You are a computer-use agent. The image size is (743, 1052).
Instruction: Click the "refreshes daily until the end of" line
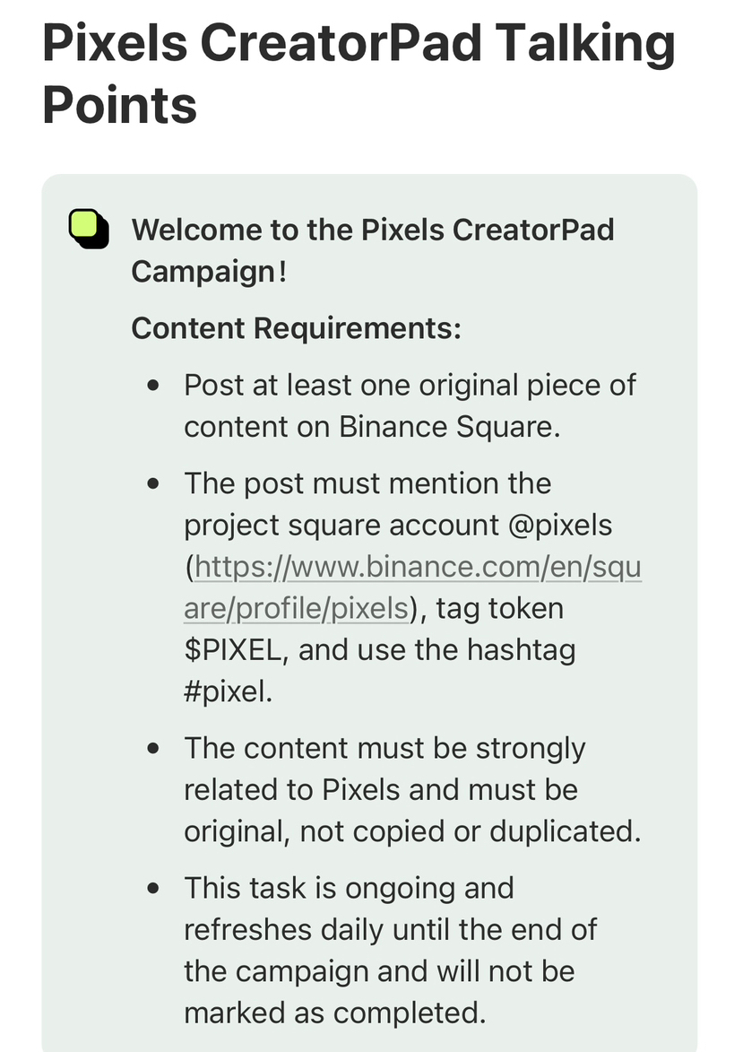[390, 929]
